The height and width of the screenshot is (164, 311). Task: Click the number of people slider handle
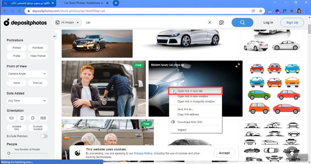point(9,153)
